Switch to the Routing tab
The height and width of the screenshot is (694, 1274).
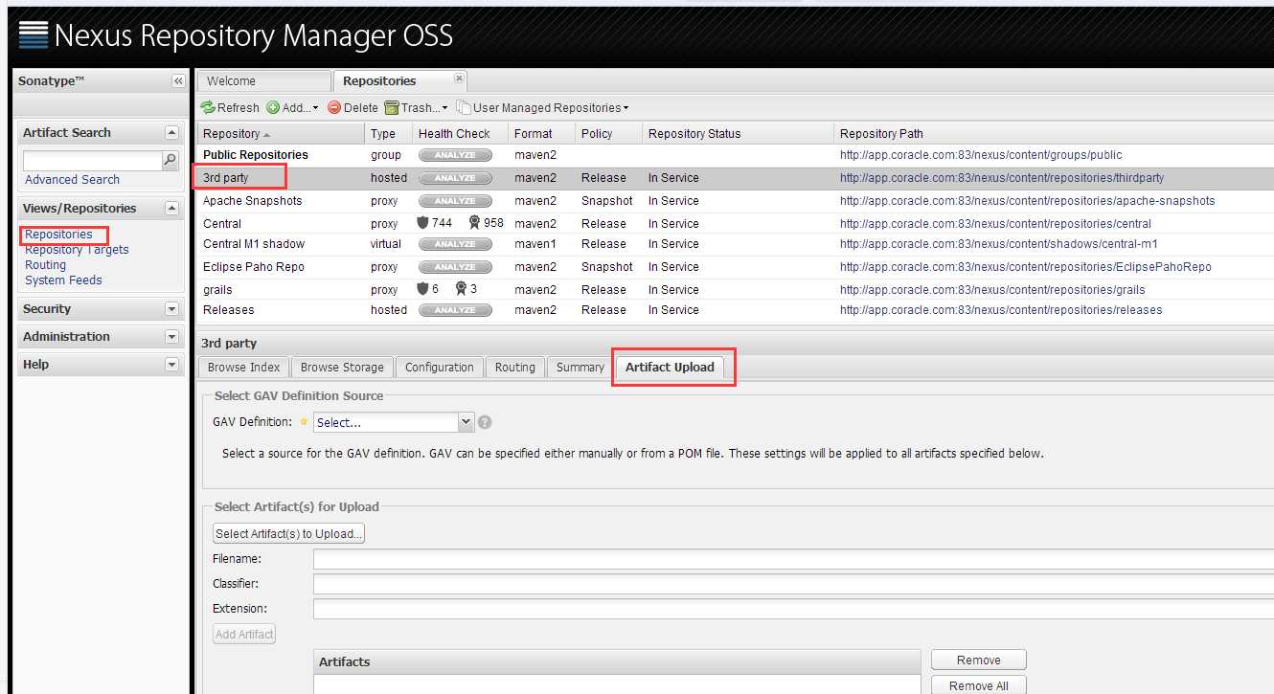point(515,368)
